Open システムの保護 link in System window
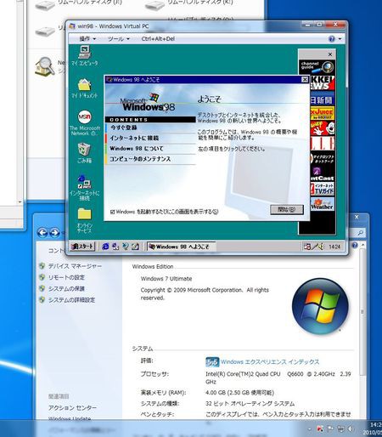 [66, 289]
